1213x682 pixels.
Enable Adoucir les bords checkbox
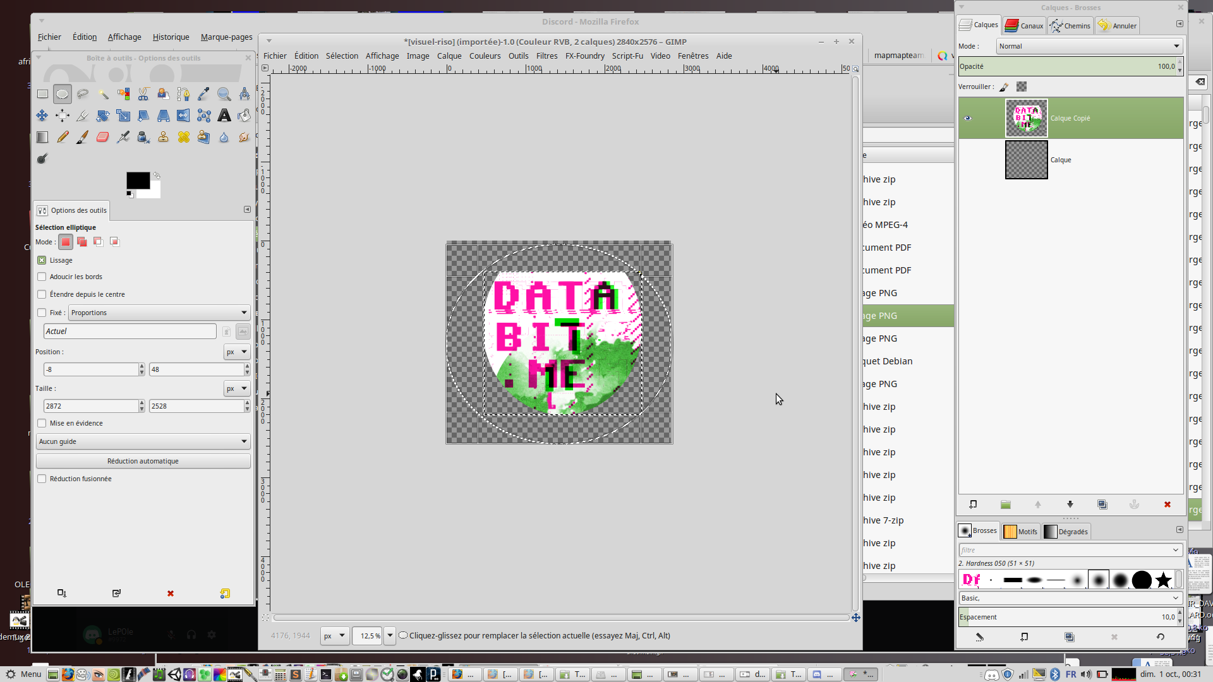tap(42, 277)
